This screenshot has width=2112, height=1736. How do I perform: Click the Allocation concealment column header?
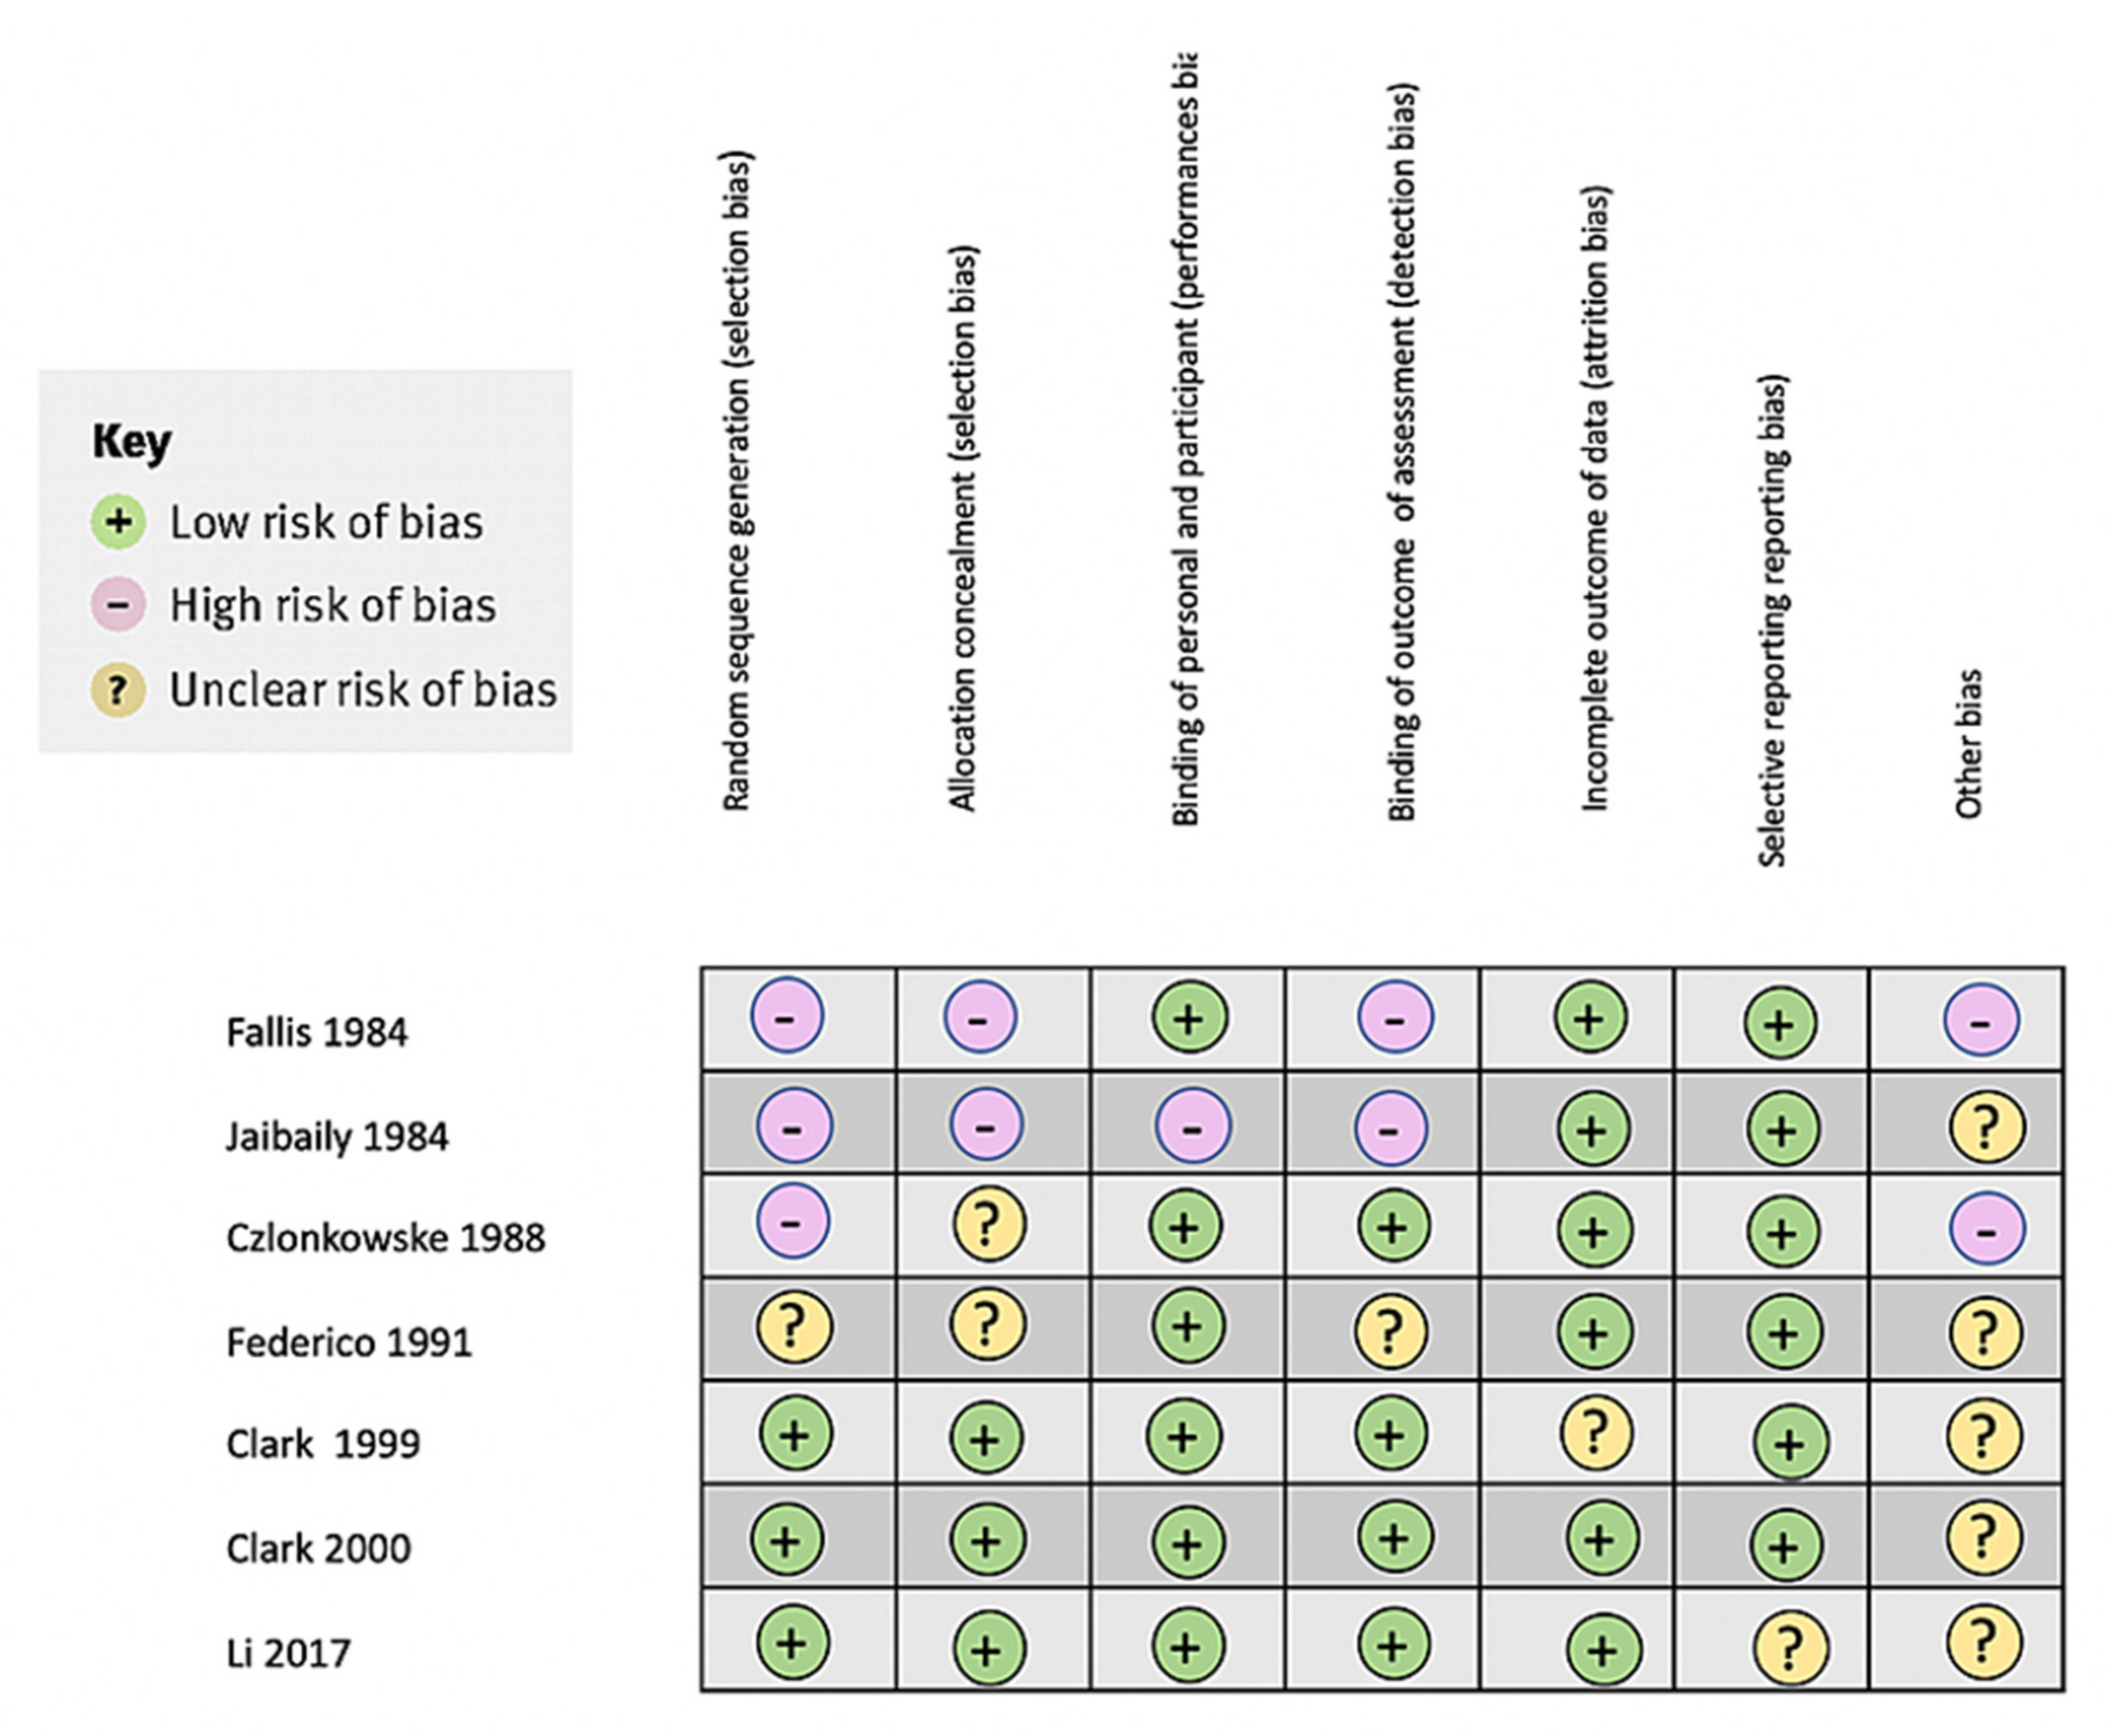coord(962,528)
